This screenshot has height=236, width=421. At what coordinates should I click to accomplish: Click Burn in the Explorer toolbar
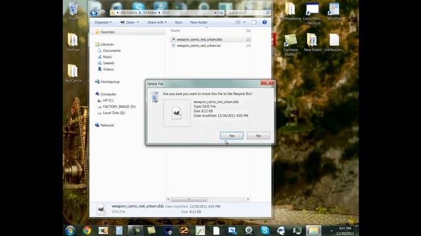(x=178, y=22)
